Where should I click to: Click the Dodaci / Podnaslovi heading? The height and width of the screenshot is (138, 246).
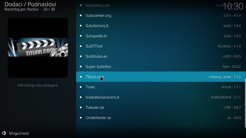30,4
